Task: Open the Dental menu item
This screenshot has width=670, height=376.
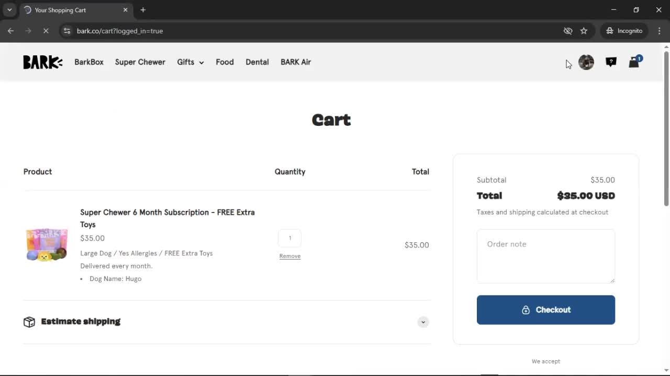Action: click(x=257, y=62)
